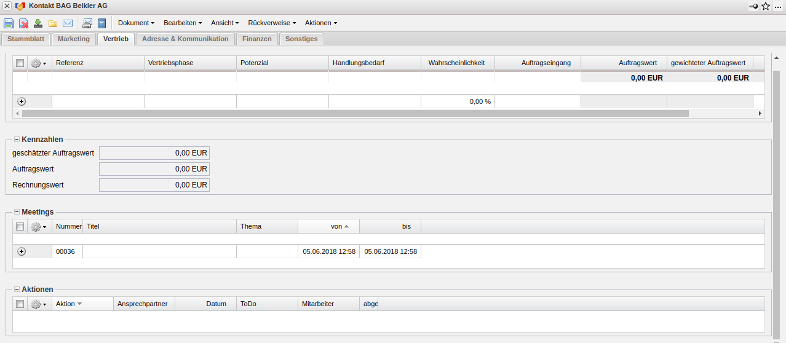Tick the select-all checkbox in Aktionen table

(x=20, y=304)
